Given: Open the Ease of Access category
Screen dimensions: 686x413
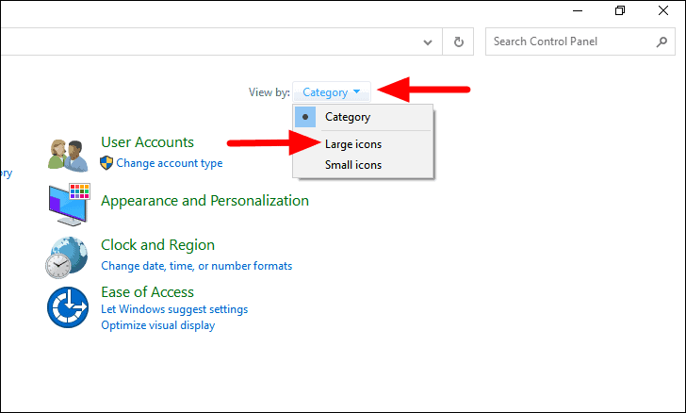Looking at the screenshot, I should tap(147, 291).
